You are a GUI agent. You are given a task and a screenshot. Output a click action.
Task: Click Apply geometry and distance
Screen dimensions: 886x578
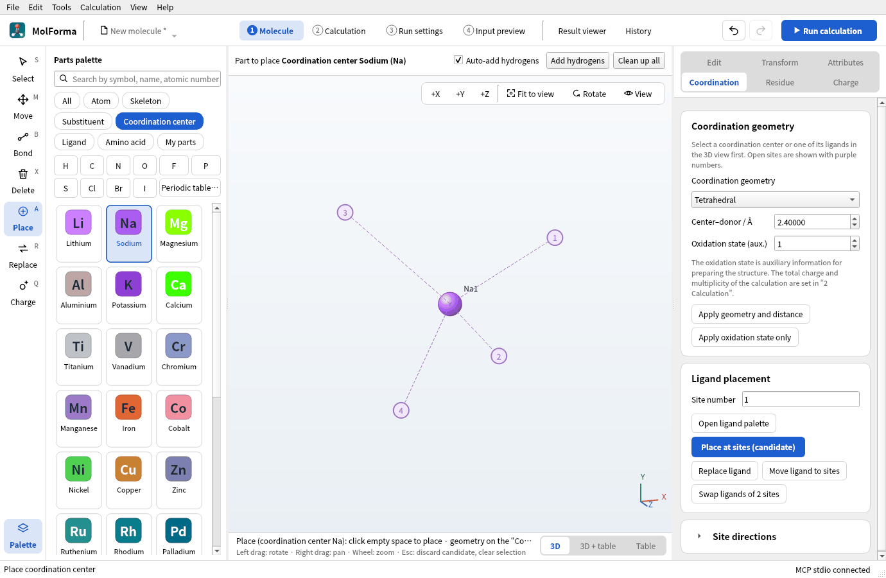click(751, 314)
